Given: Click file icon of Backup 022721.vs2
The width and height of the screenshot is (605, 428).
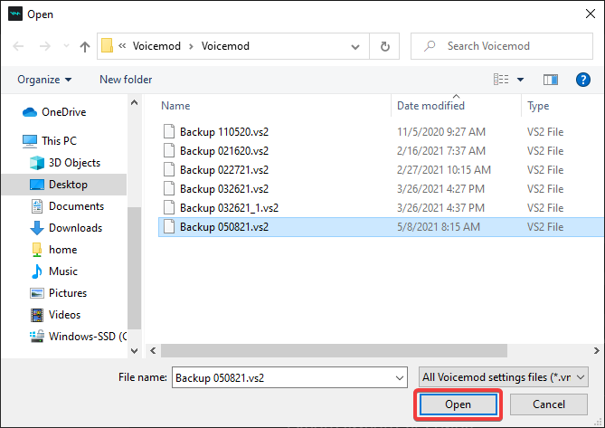Looking at the screenshot, I should coord(169,169).
